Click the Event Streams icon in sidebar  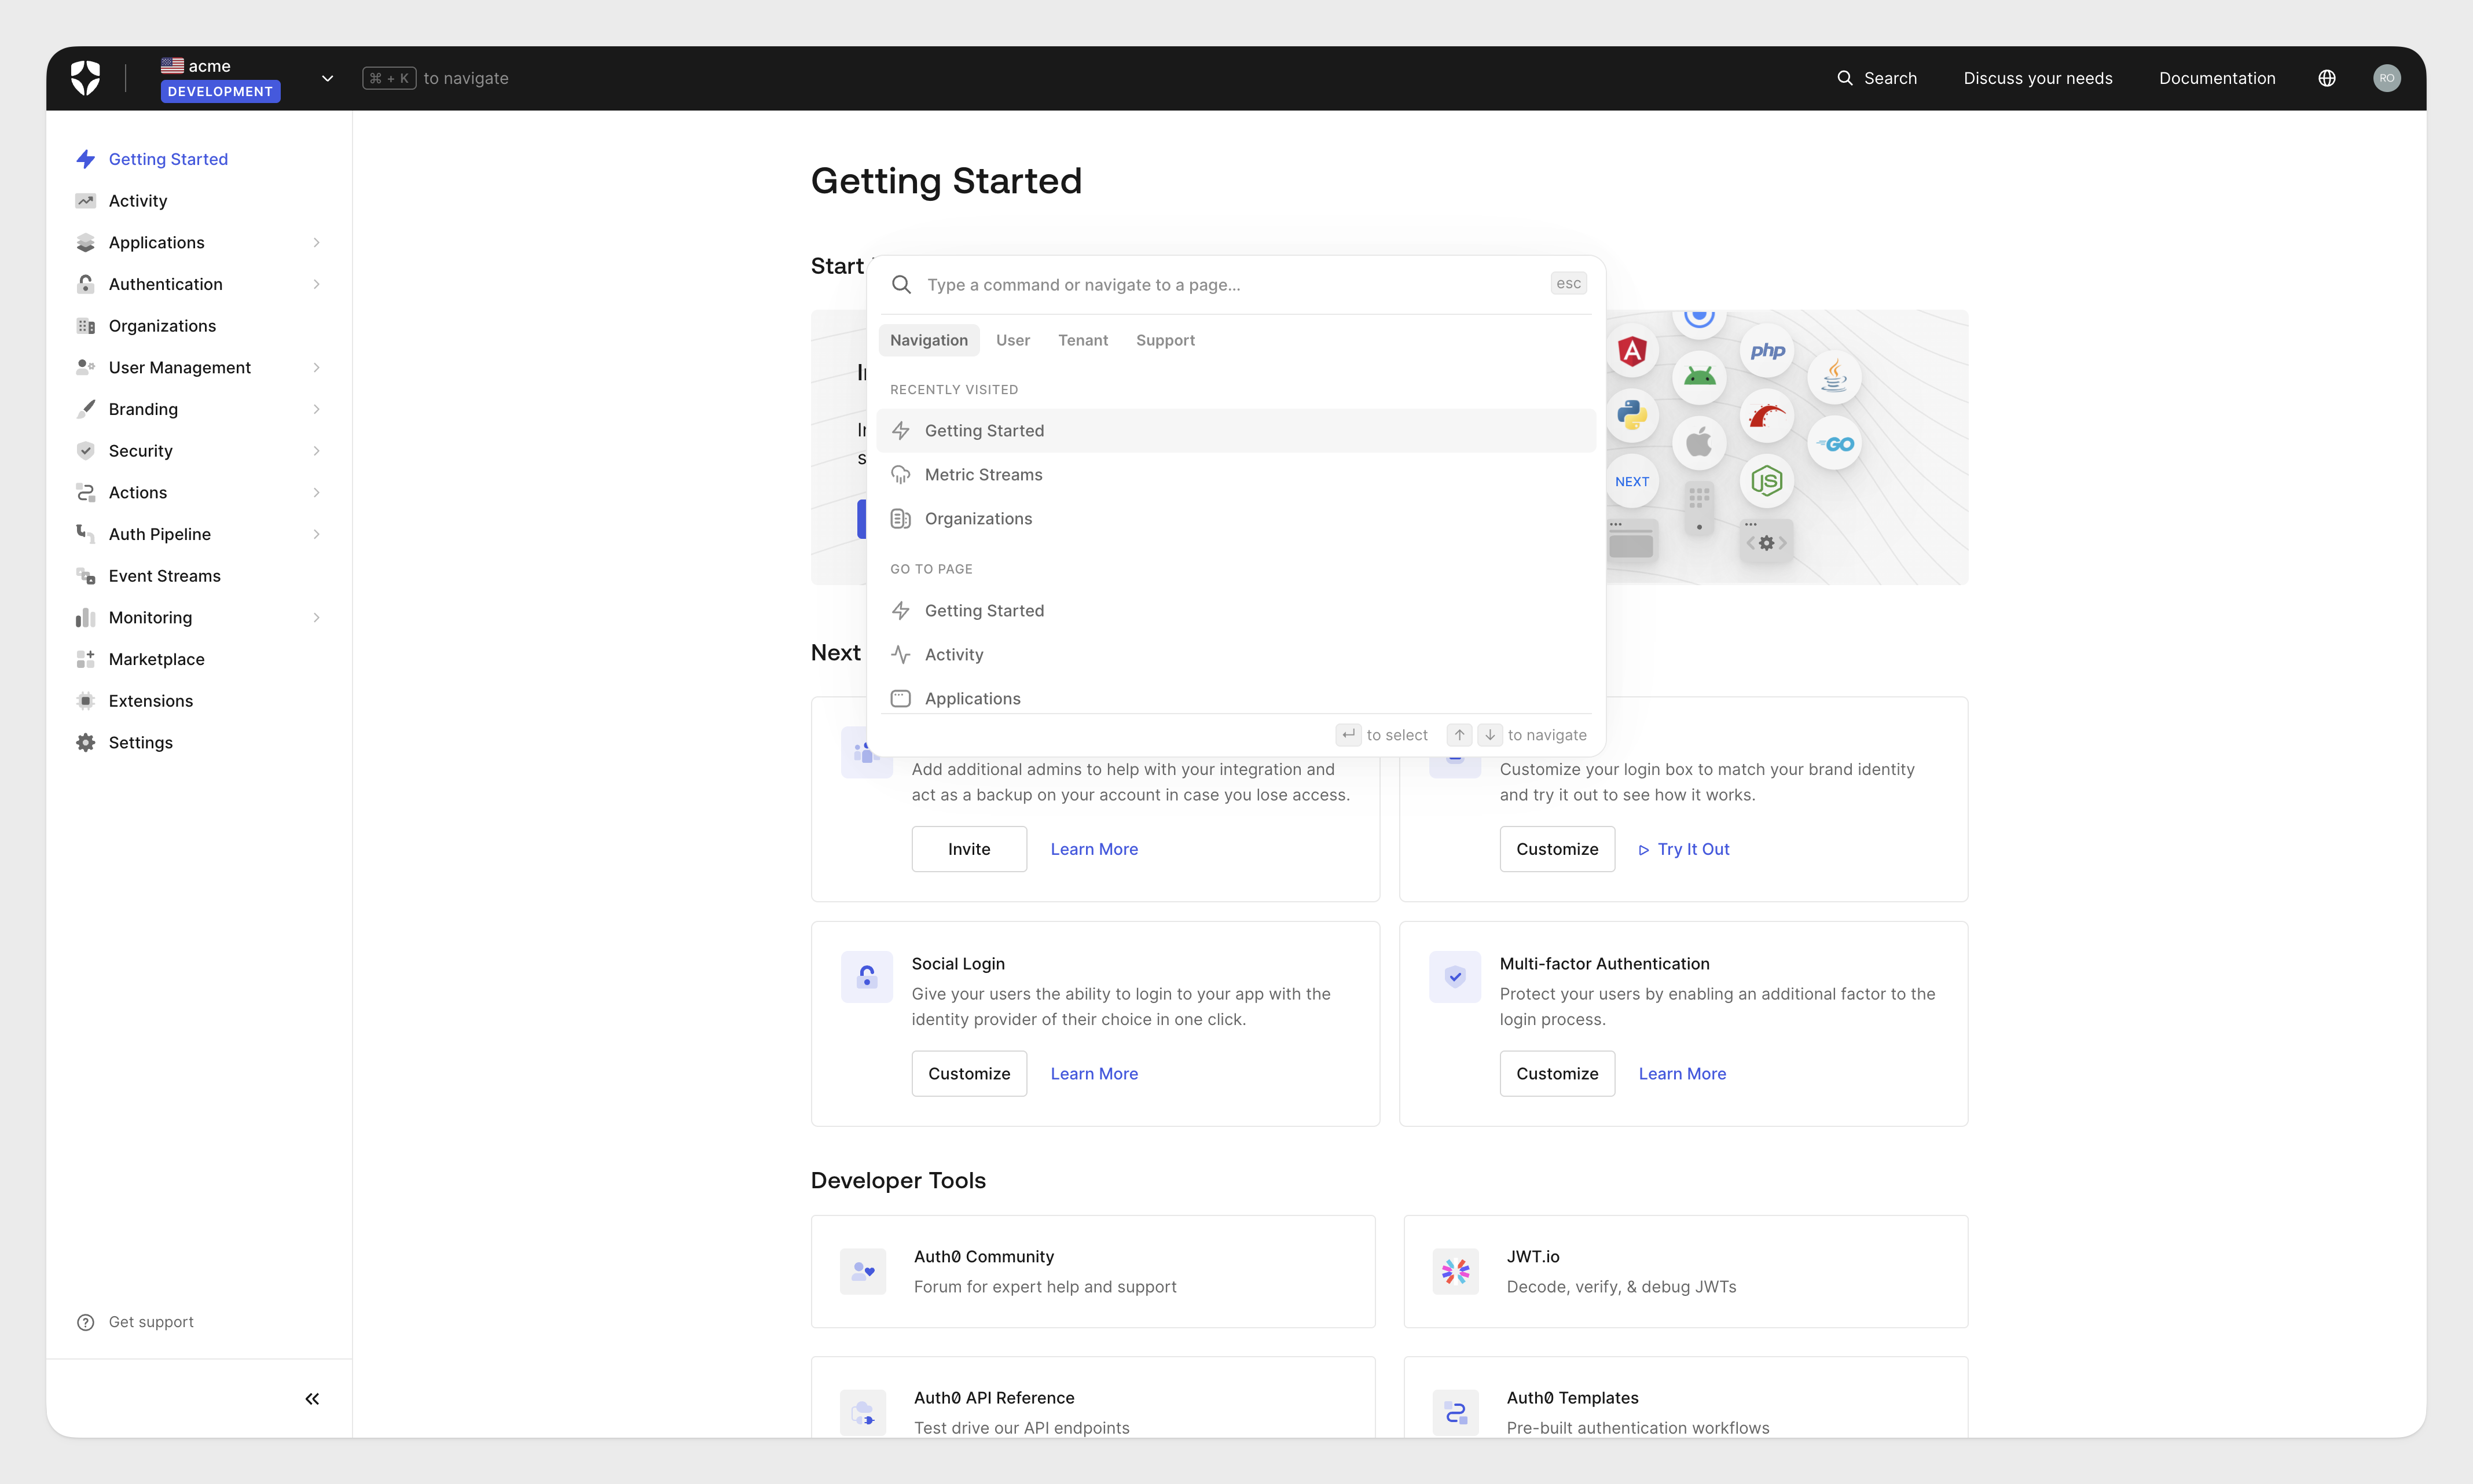point(86,576)
